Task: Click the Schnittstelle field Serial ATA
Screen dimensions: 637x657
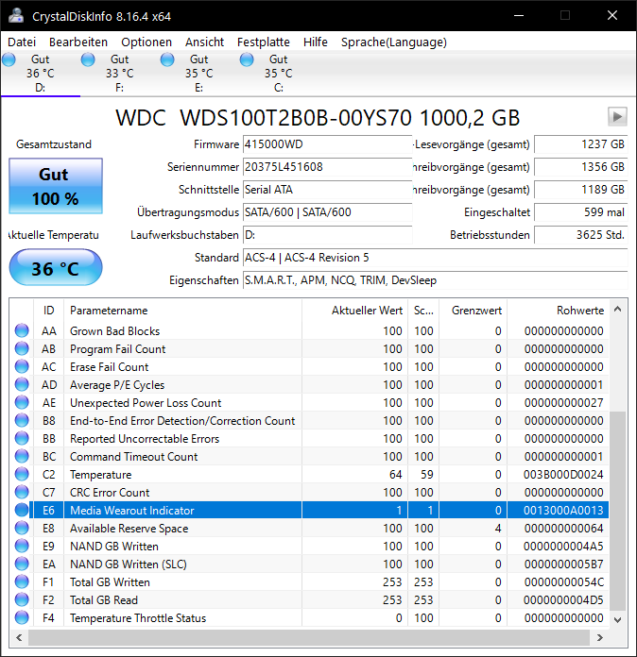Action: [327, 190]
